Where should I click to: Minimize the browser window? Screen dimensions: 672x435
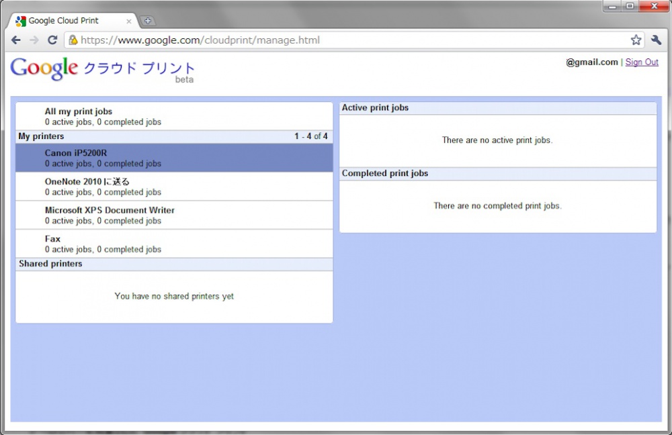(x=612, y=6)
